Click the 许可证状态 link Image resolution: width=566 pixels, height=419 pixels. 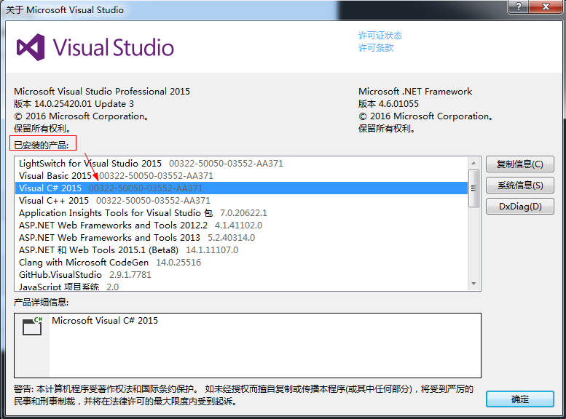click(380, 36)
